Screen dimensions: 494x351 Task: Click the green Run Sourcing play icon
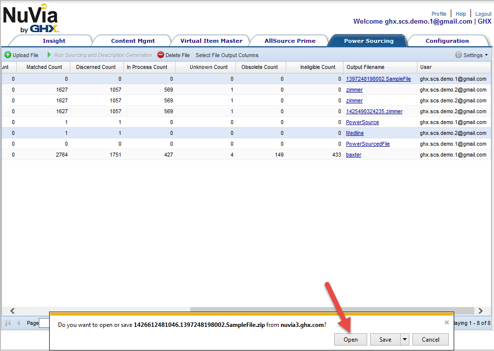coord(49,55)
